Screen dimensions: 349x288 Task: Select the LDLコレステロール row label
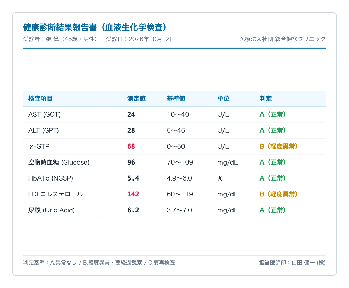pos(55,194)
